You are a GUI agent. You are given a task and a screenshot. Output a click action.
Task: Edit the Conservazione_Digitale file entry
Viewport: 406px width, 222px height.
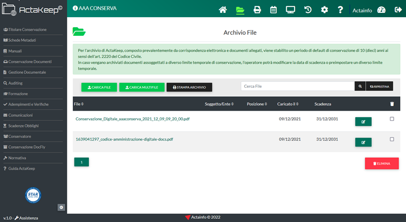click(363, 121)
